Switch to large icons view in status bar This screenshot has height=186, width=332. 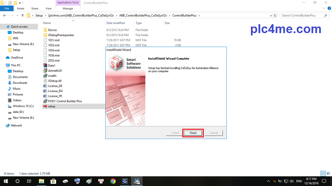[x=328, y=173]
